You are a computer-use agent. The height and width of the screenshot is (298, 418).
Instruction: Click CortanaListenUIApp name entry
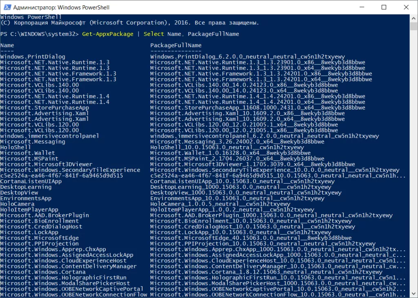point(31,181)
